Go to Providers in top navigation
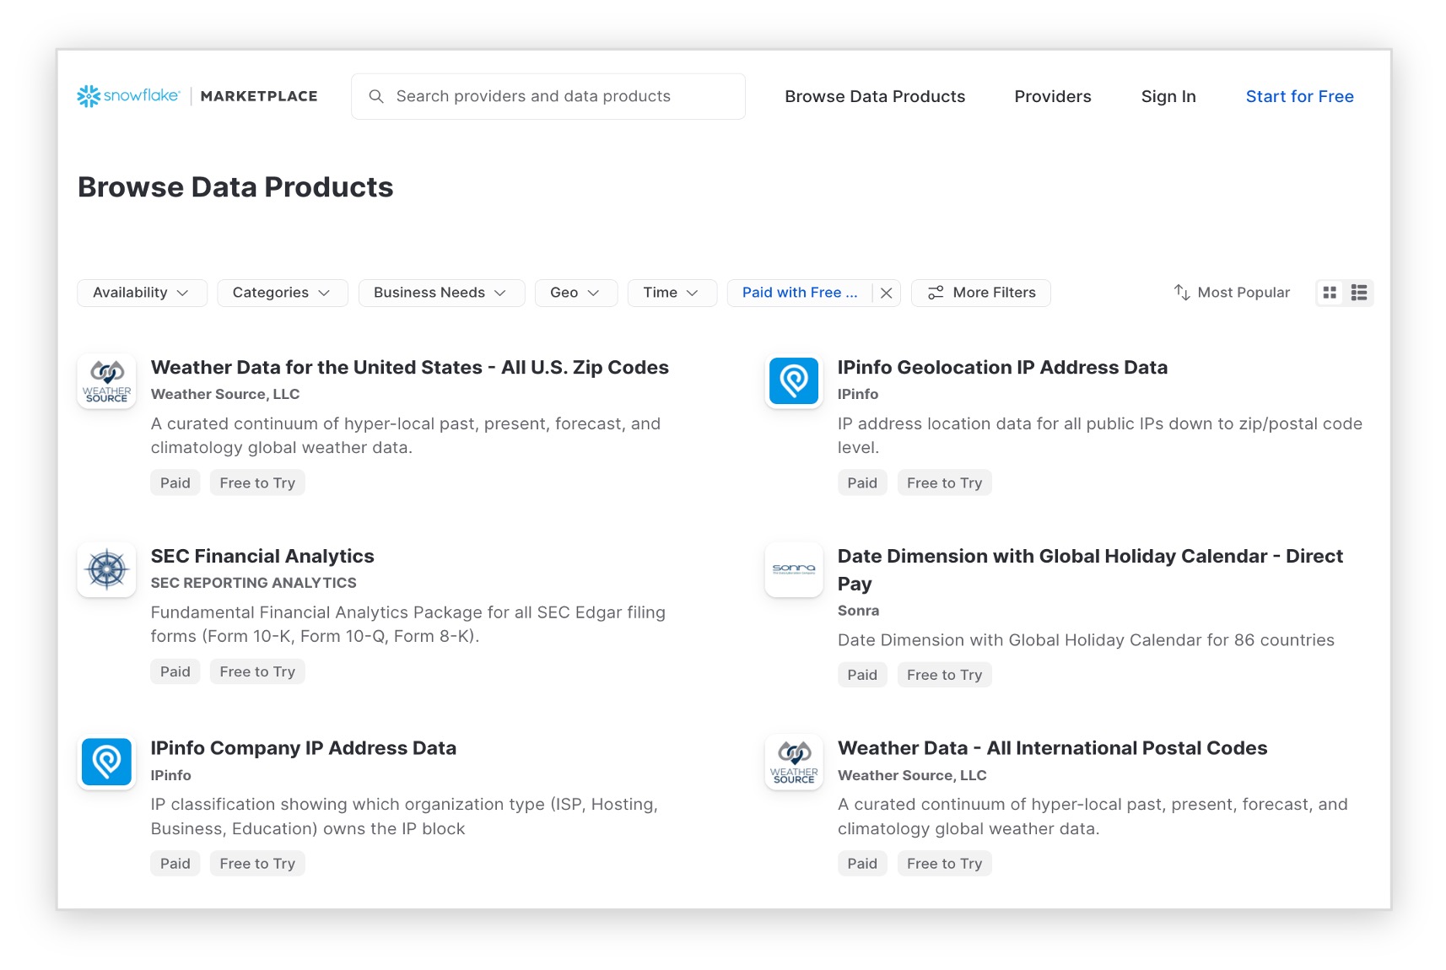The width and height of the screenshot is (1446, 970). (x=1052, y=96)
